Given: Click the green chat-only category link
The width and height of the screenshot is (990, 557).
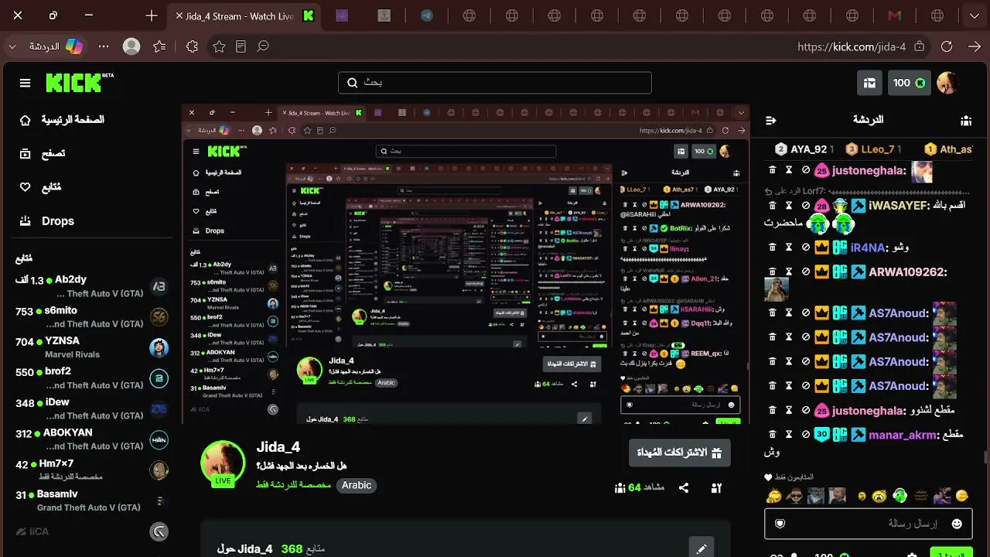Looking at the screenshot, I should (294, 485).
